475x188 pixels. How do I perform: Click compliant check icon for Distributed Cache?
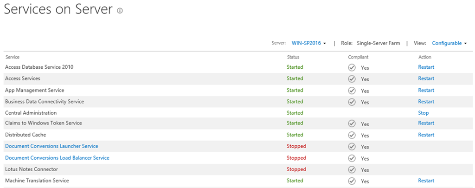352,135
